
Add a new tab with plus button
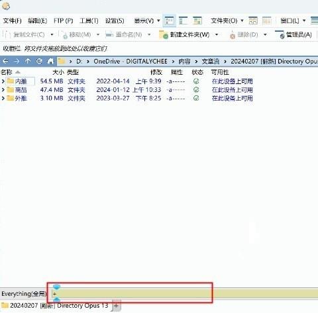(x=117, y=306)
